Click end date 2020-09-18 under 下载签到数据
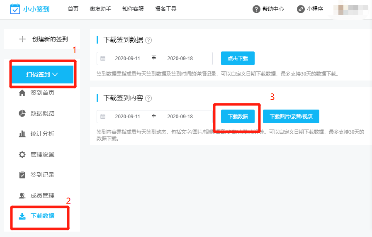Screen dimensions: 372x237 click(180, 59)
